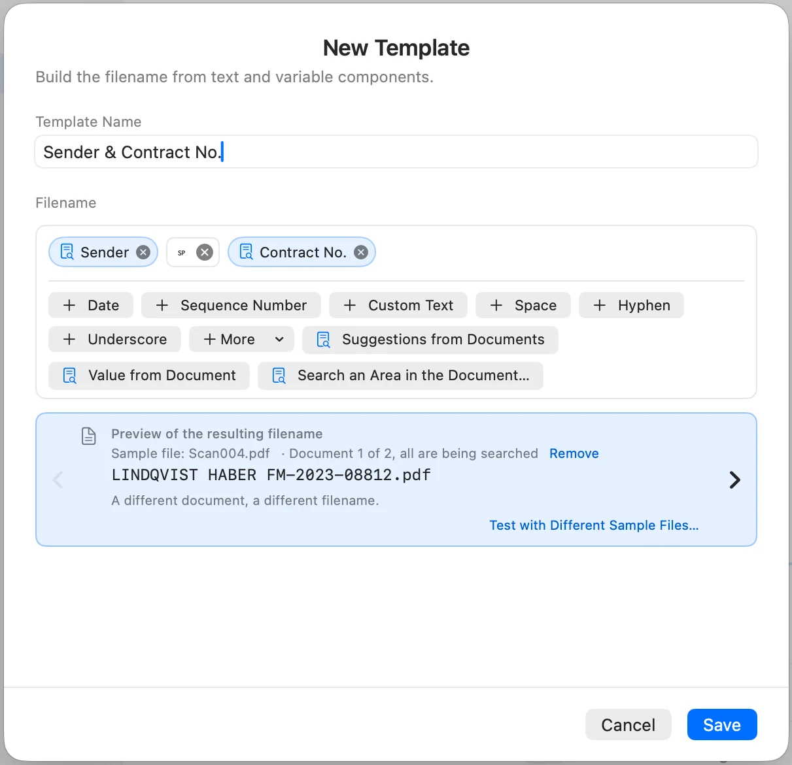Click the Contract No. token document icon
Viewport: 792px width, 765px height.
point(246,252)
